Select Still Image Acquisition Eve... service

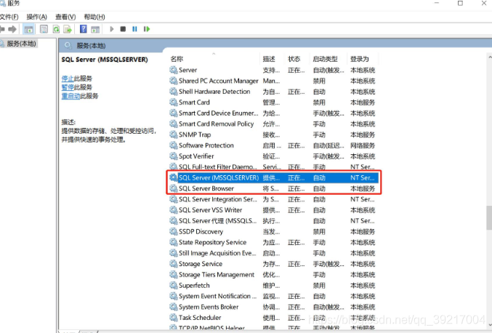coord(217,253)
